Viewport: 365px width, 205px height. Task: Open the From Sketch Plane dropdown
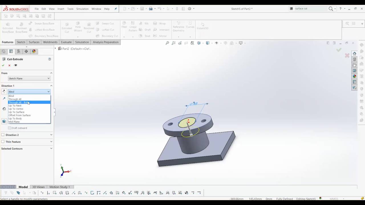pyautogui.click(x=29, y=79)
